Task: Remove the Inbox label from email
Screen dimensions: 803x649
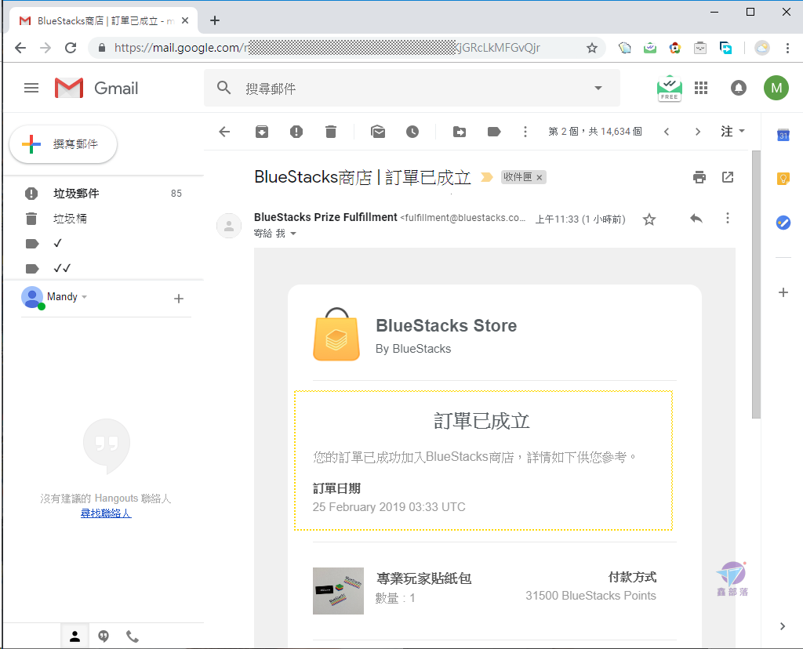Action: point(539,178)
